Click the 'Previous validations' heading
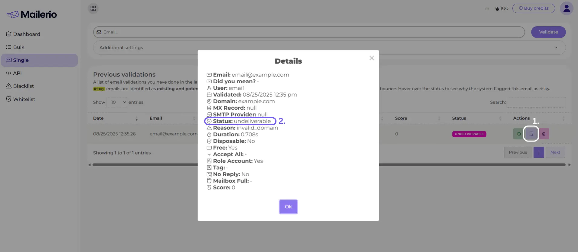This screenshot has height=252, width=578. pos(124,74)
